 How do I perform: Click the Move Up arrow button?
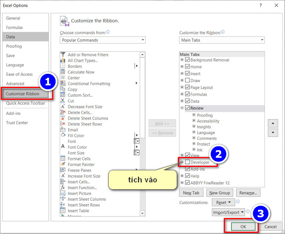pyautogui.click(x=273, y=123)
